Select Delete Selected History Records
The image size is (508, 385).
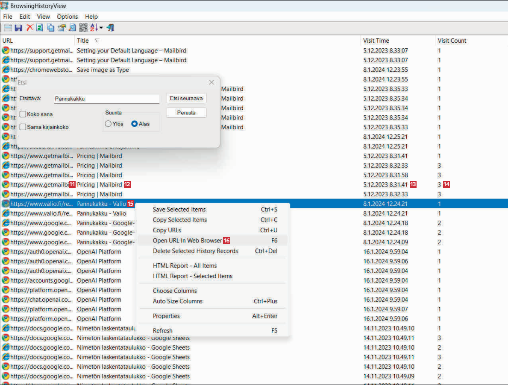pos(195,251)
